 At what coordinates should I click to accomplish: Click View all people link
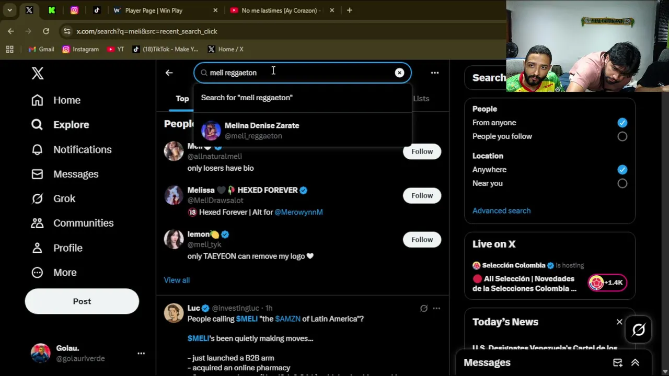pyautogui.click(x=177, y=280)
